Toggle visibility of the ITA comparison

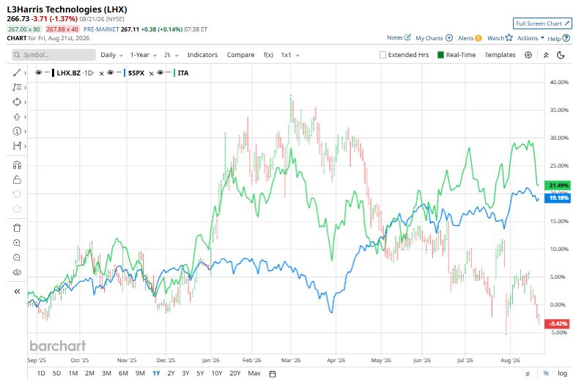(160, 72)
